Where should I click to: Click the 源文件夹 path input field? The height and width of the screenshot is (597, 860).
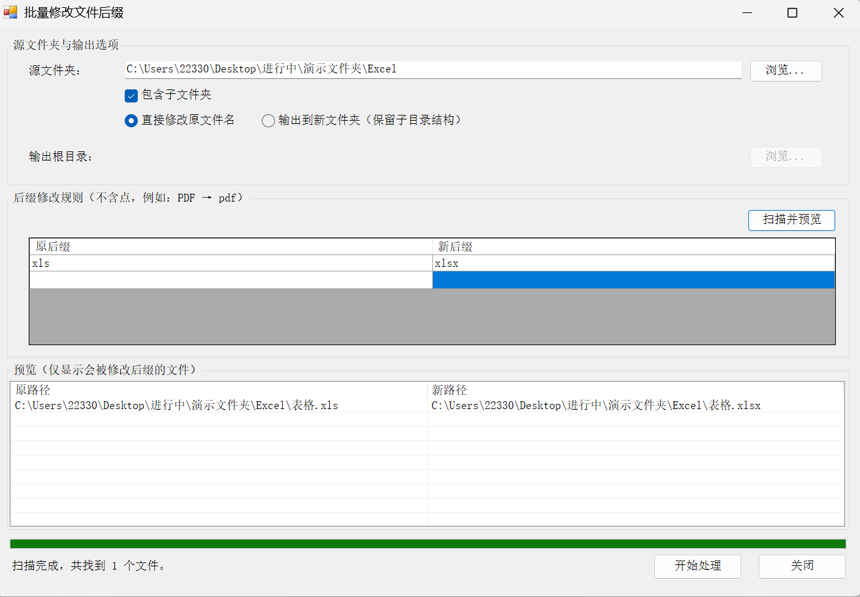coord(433,69)
